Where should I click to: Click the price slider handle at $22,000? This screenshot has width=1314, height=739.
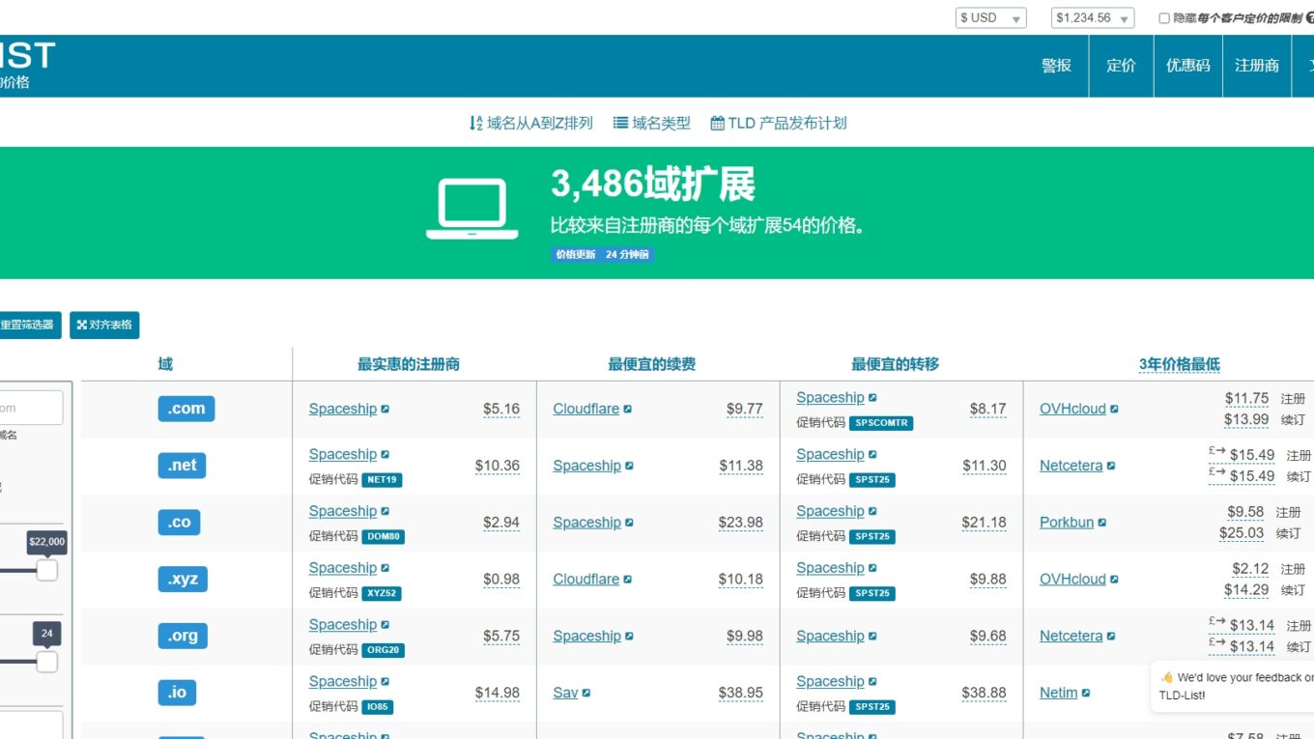pos(46,570)
